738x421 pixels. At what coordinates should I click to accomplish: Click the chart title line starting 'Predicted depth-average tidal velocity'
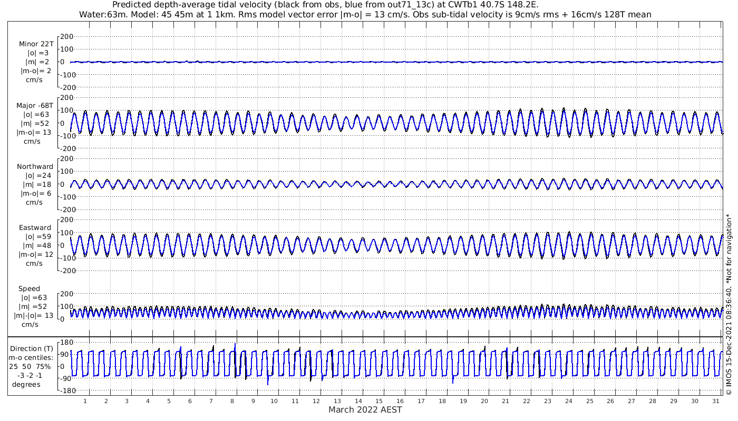[x=325, y=5]
